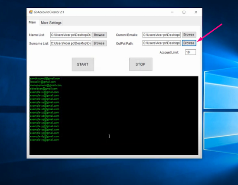Browse for the Current Emails file
238x185 pixels.
(x=189, y=35)
